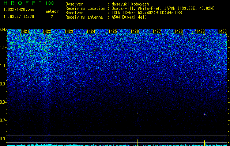Click the kHz axis unit label
This screenshot has width=230, height=146.
(3, 30)
